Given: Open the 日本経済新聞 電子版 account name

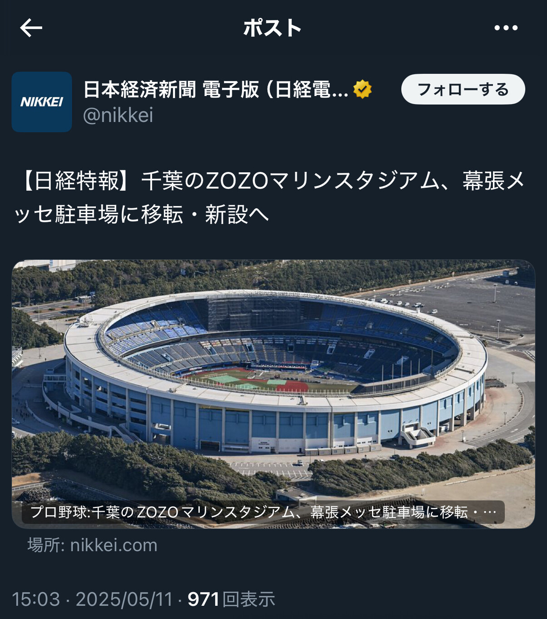Looking at the screenshot, I should (139, 89).
